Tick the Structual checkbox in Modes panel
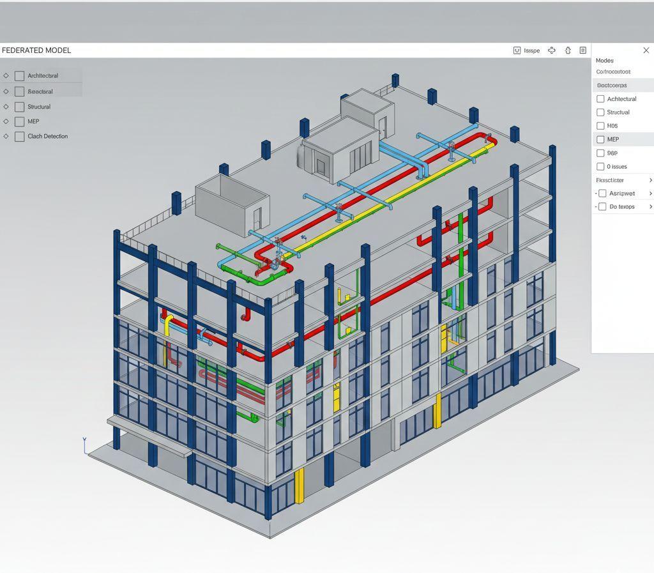654x573 pixels. pos(600,112)
